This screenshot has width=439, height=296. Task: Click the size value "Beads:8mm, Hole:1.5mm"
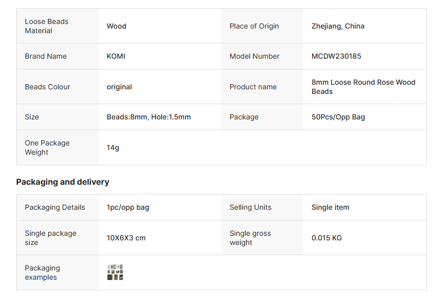click(x=148, y=117)
